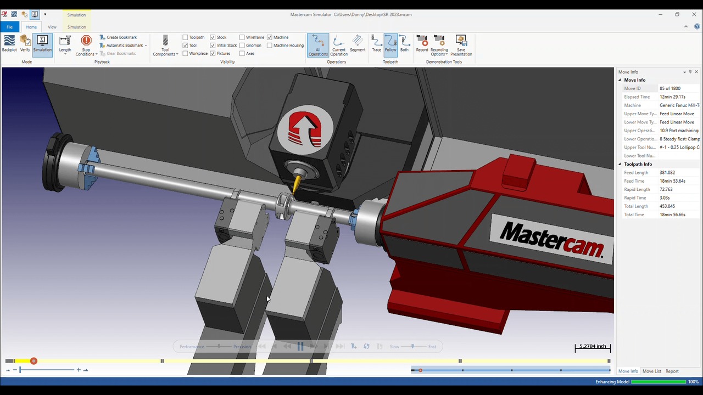Open the Move List tab
The image size is (703, 395).
[x=652, y=371]
